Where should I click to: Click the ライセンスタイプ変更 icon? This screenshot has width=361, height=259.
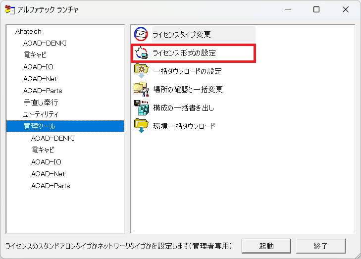(141, 34)
